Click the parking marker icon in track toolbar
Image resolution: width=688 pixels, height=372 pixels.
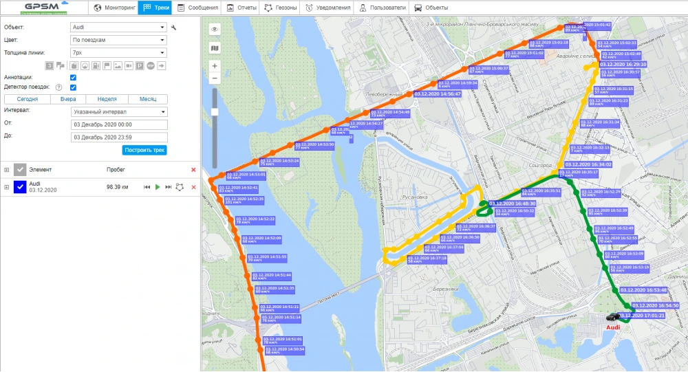click(x=140, y=66)
